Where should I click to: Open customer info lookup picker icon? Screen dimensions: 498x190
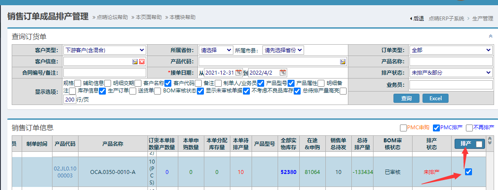[x=135, y=62]
